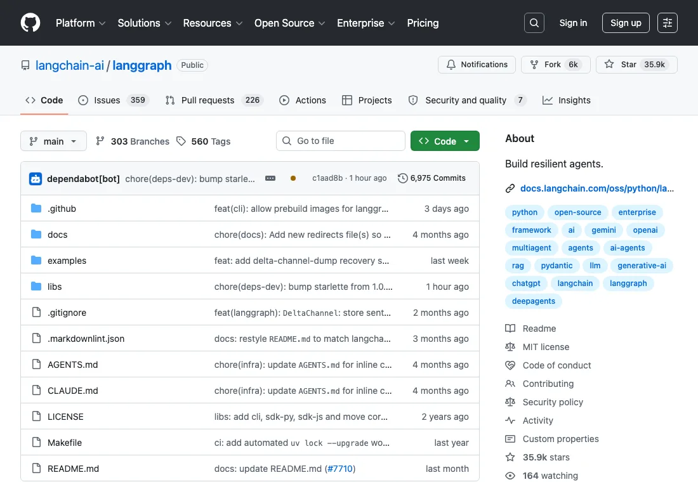Click the generative-ai topic tag
Viewport: 698px width, 482px height.
tap(642, 266)
